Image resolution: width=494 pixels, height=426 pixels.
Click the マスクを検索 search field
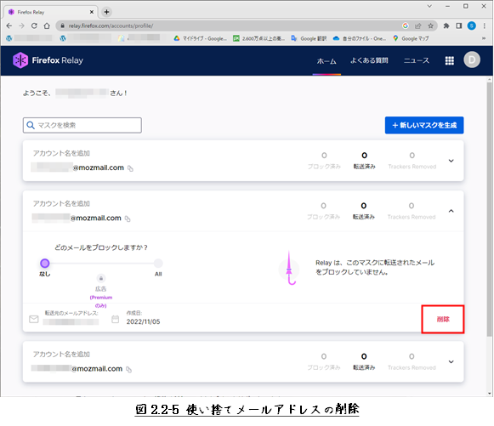coord(82,125)
